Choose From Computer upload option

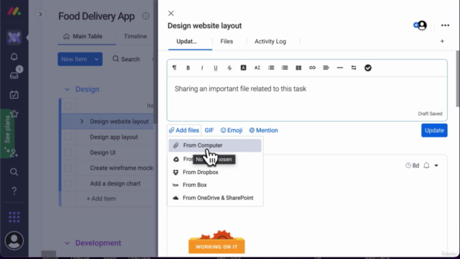tap(215, 145)
